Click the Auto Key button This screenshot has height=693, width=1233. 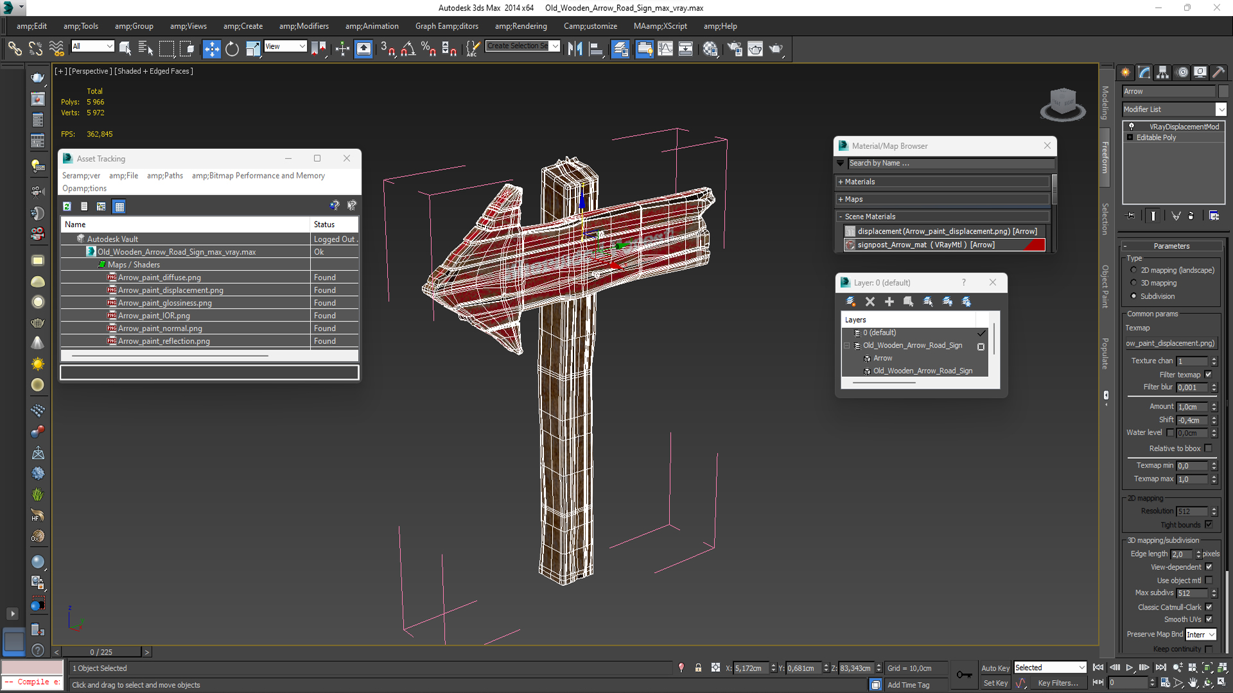(995, 668)
